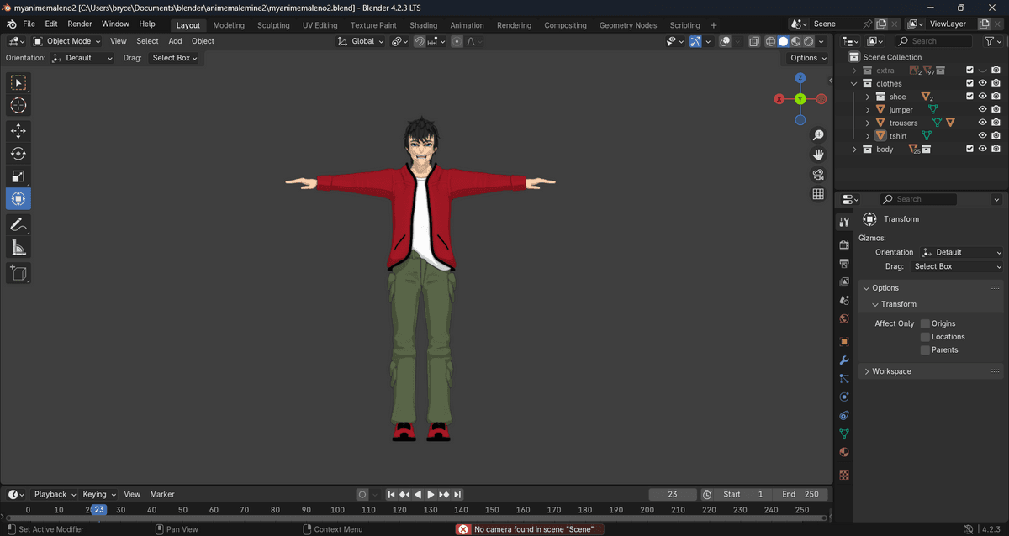Image resolution: width=1009 pixels, height=536 pixels.
Task: Enable the Locations checkbox
Action: click(925, 337)
